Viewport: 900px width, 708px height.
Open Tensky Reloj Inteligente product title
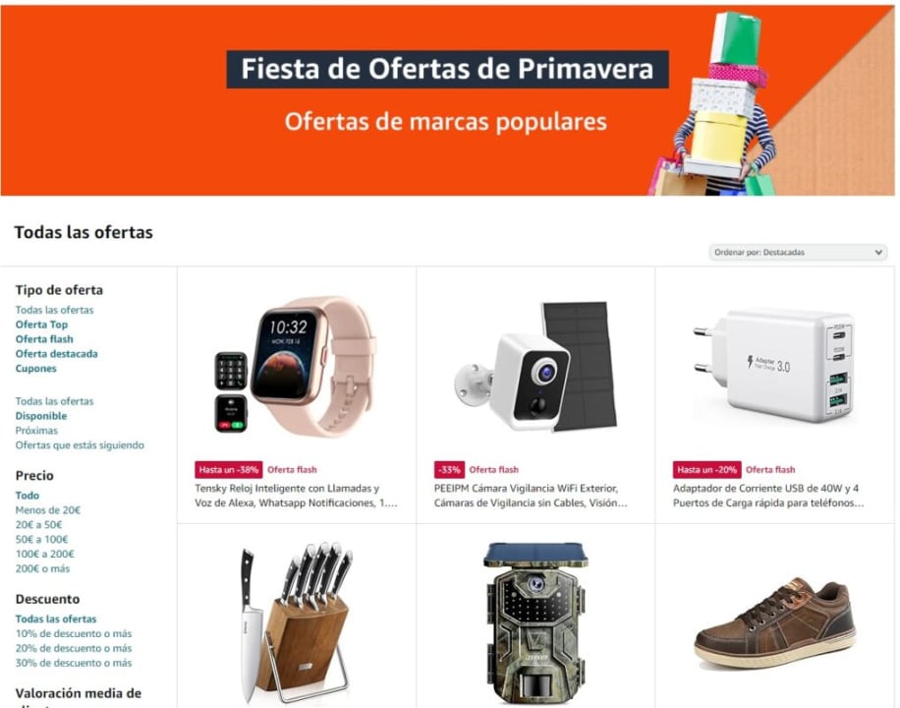tap(296, 496)
